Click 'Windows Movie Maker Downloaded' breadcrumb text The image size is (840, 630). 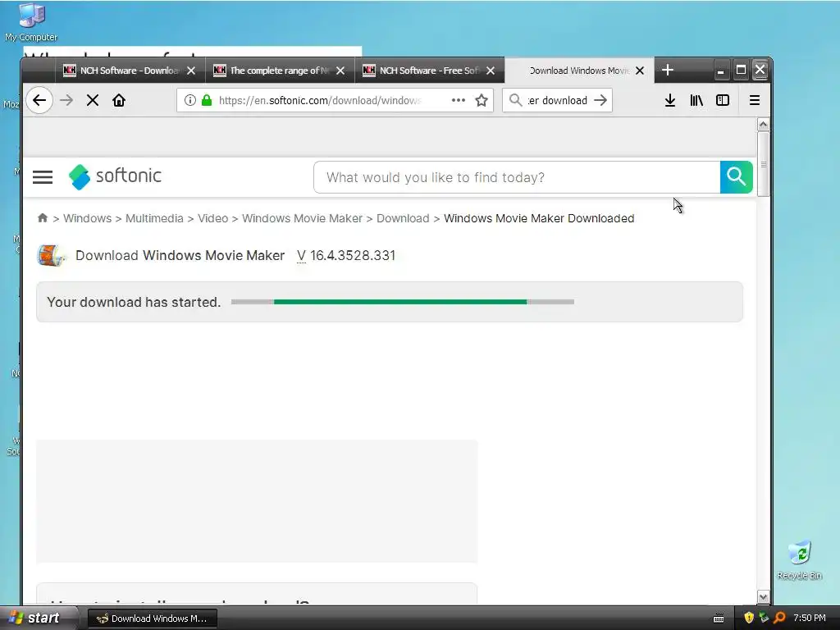(x=539, y=218)
